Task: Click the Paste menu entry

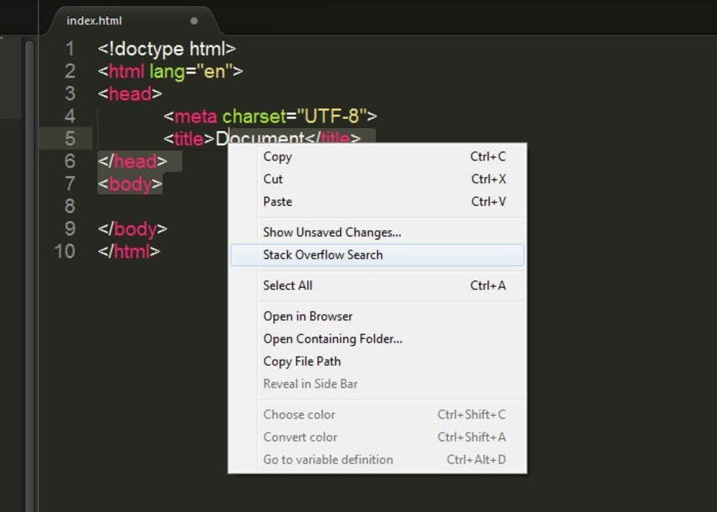Action: [277, 201]
